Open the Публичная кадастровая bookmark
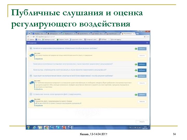Viewport: 187px width, 140px height. coord(115,39)
